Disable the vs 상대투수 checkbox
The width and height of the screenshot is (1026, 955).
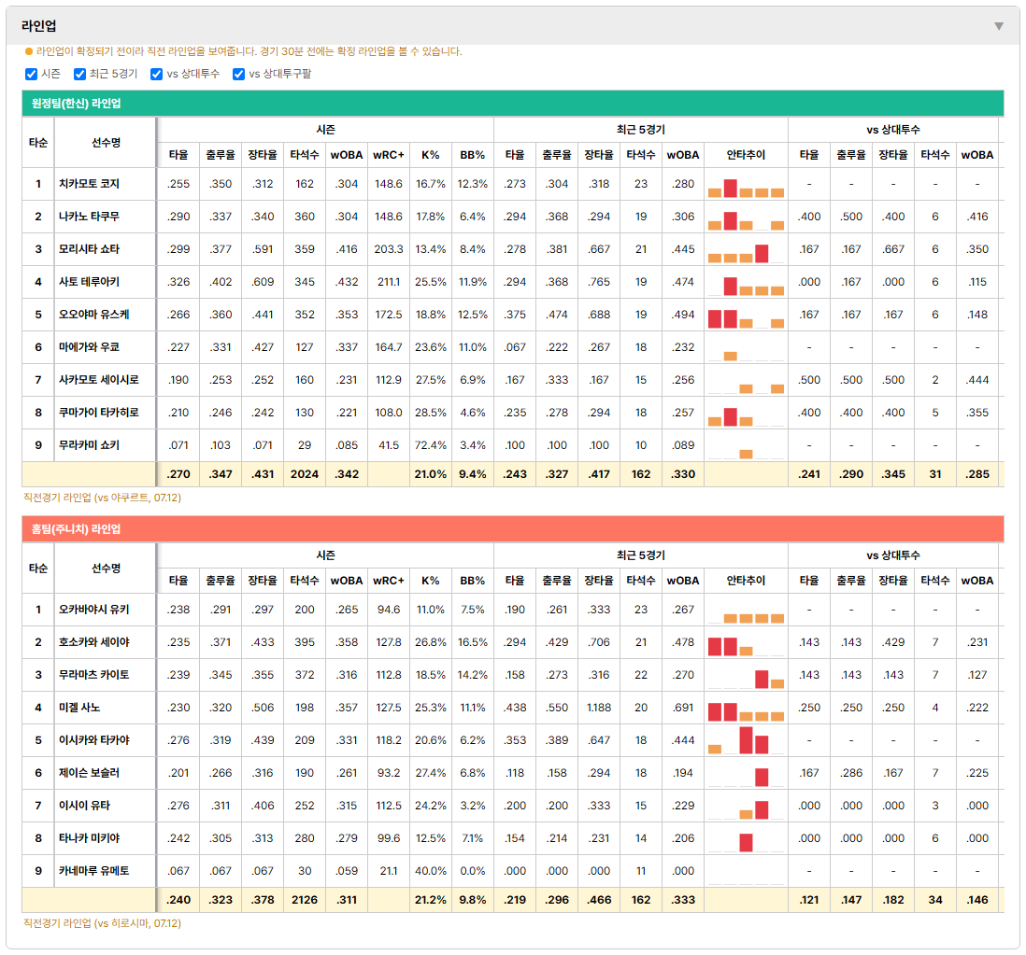click(156, 74)
